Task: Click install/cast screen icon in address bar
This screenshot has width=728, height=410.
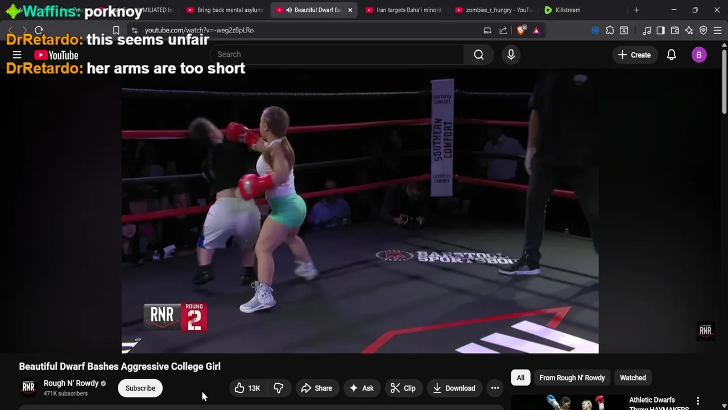Action: point(487,30)
